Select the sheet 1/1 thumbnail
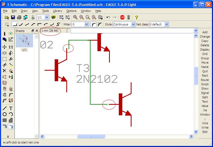 24,41
